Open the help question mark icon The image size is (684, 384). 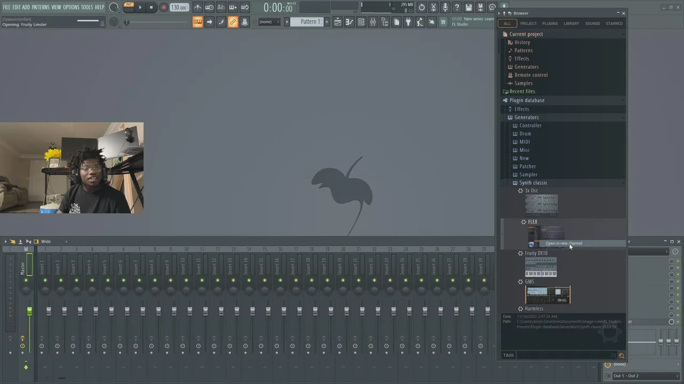tap(457, 7)
